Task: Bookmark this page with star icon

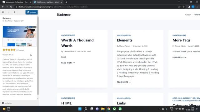Action: tap(183, 7)
